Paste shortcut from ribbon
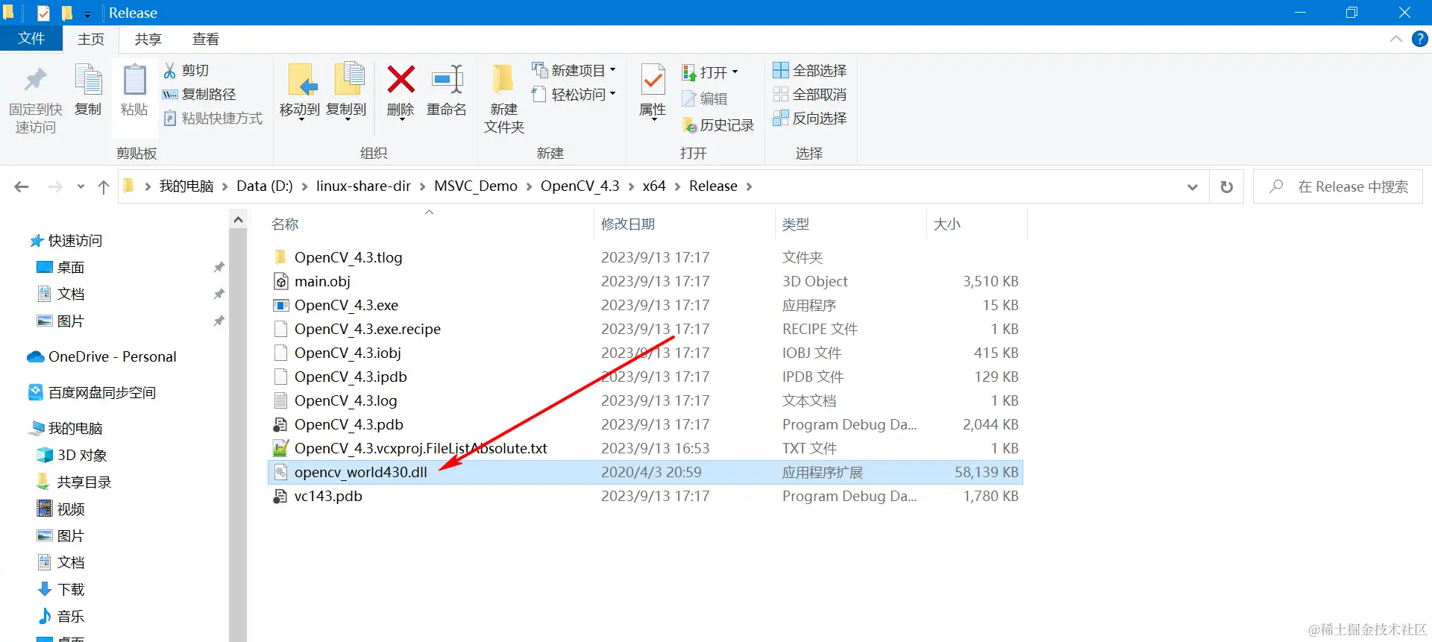 pos(213,118)
